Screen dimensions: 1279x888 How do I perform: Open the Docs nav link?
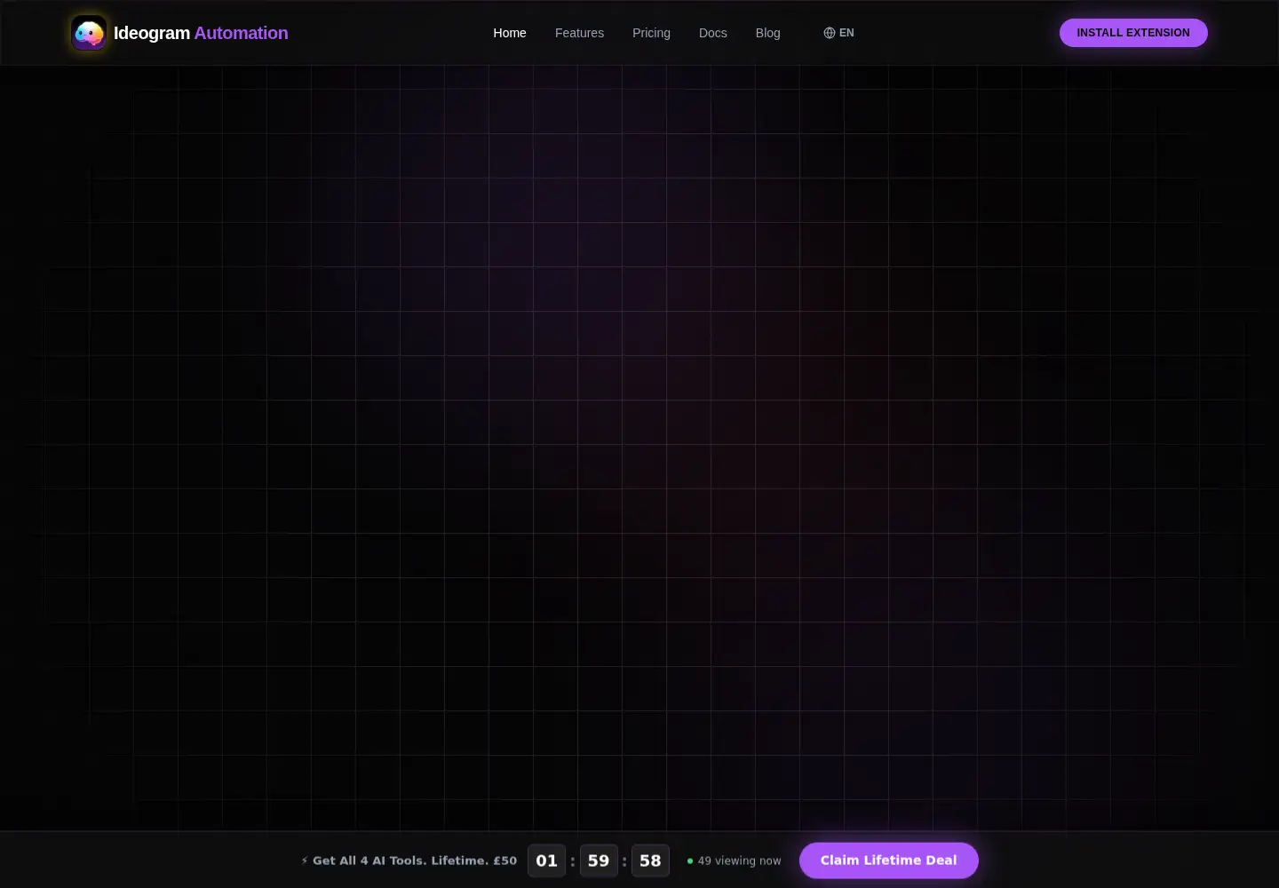pyautogui.click(x=713, y=33)
